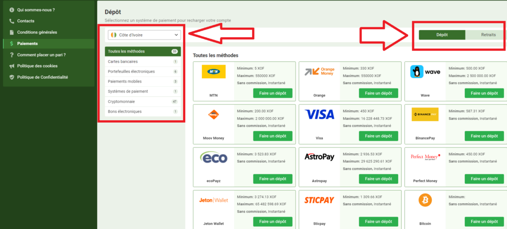
Task: Click Faire un dépôt for Moov Money
Action: (273, 136)
